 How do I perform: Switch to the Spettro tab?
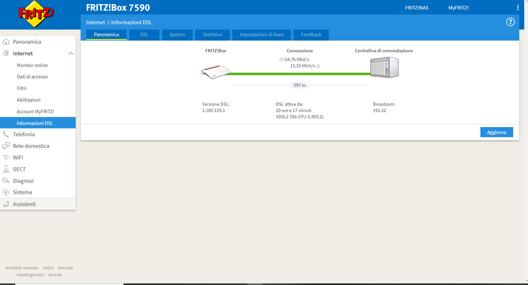(177, 34)
